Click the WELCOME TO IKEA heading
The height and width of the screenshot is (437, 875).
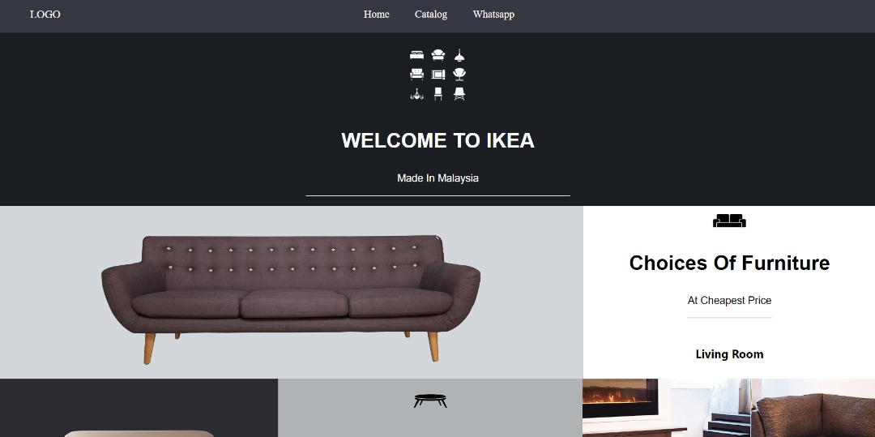[x=438, y=140]
